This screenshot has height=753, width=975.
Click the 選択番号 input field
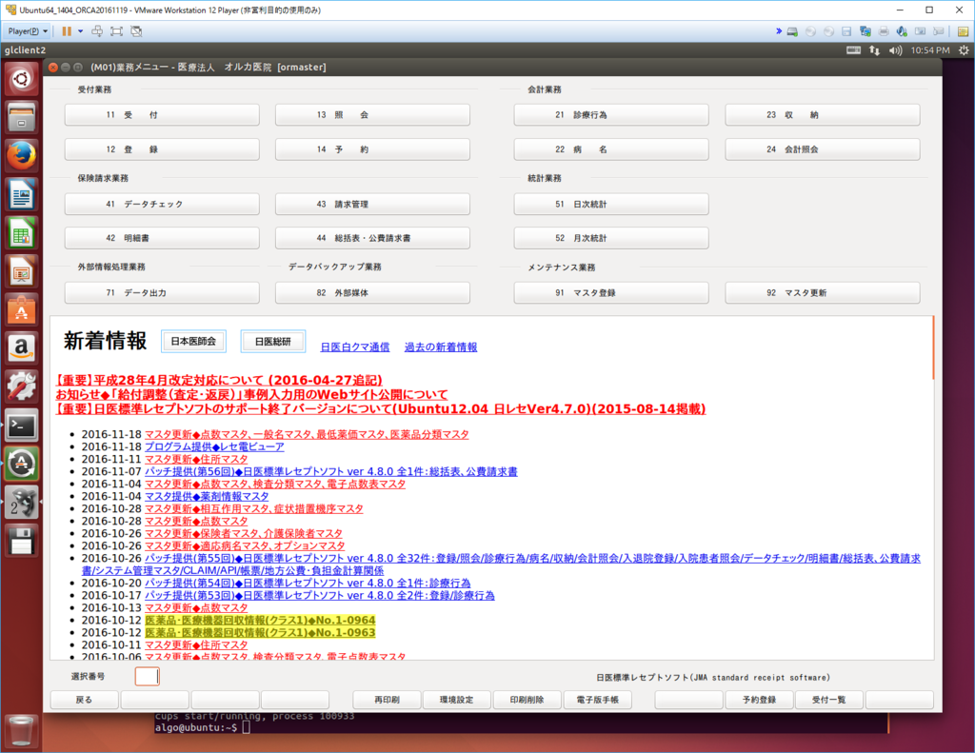pos(147,677)
